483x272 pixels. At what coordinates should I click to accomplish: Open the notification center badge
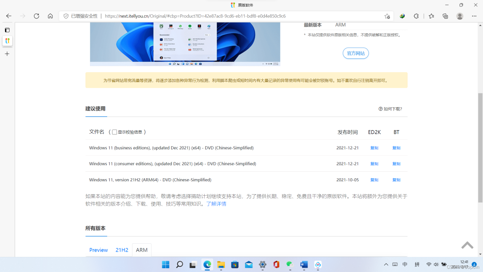coord(474,264)
